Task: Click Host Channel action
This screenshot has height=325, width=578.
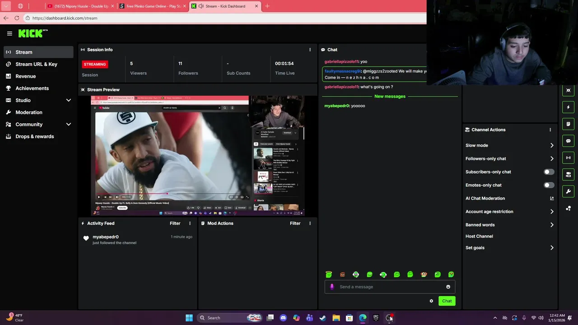Action: (479, 236)
